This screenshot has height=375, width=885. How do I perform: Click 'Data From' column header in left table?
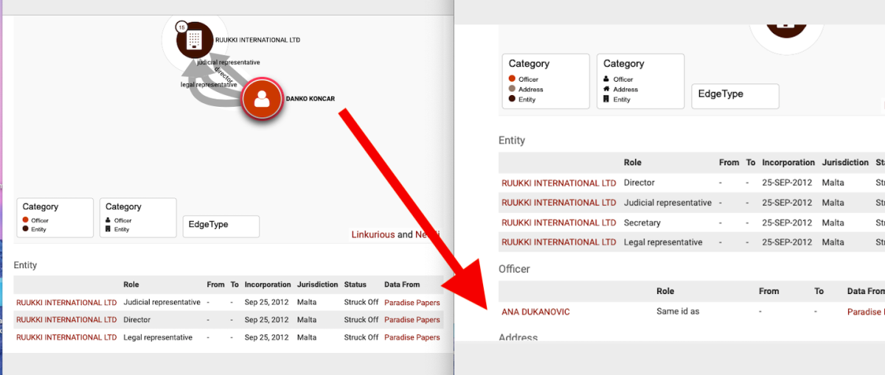click(402, 284)
